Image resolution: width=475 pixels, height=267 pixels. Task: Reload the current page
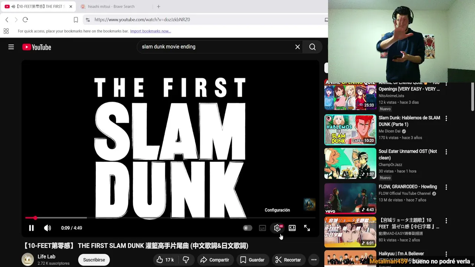(25, 20)
